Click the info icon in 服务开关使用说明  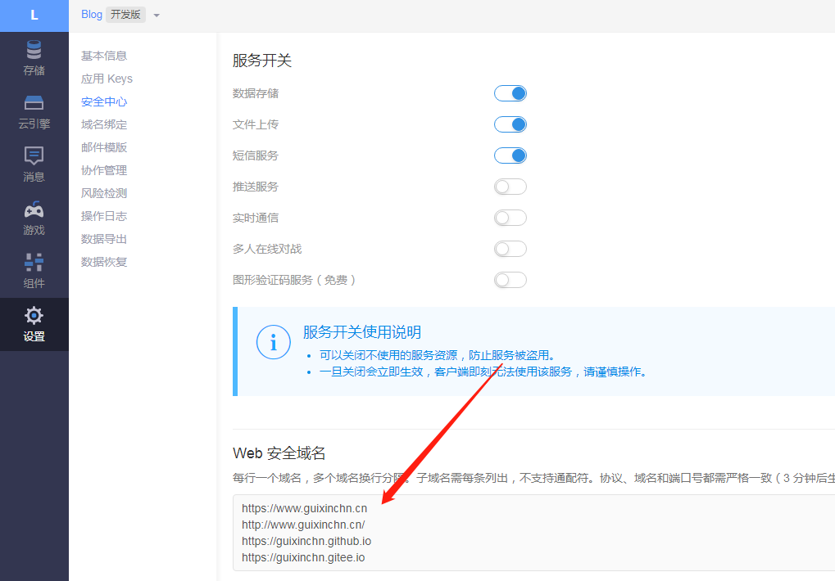tap(273, 343)
